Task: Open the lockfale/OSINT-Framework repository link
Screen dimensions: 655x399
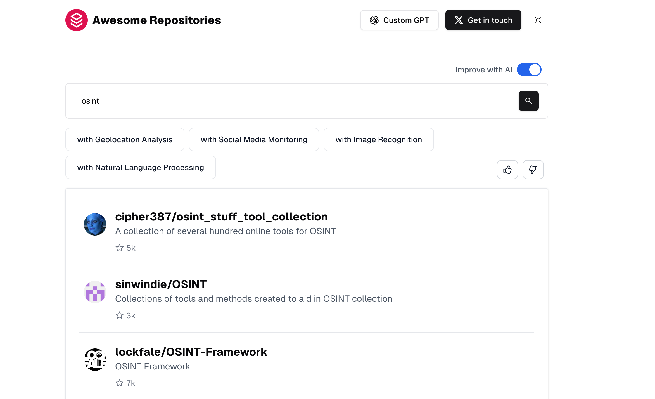Action: (x=191, y=352)
